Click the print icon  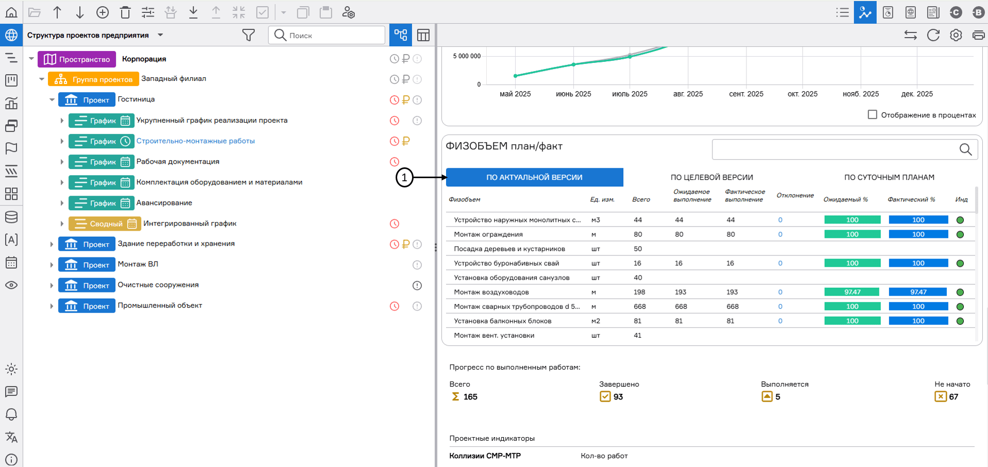point(978,35)
